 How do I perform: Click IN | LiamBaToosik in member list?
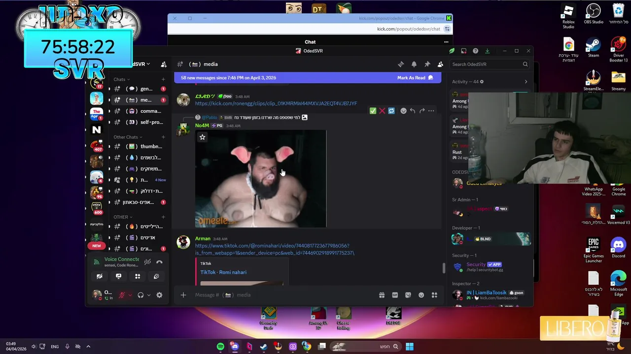click(x=491, y=295)
